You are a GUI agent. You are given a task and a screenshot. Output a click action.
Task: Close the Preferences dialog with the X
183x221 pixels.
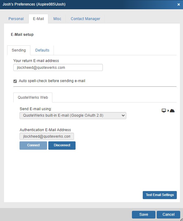click(x=179, y=4)
